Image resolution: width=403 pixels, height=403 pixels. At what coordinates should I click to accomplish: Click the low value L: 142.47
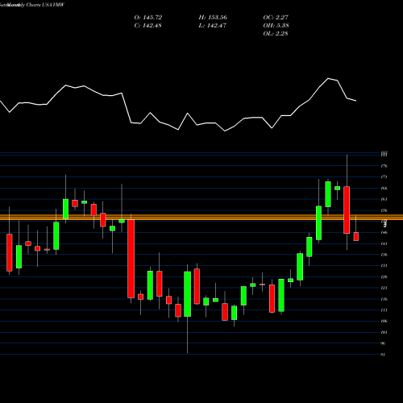coord(212,26)
